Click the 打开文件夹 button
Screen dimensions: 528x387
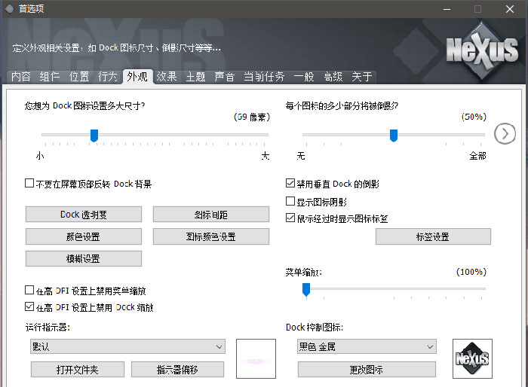pos(78,370)
